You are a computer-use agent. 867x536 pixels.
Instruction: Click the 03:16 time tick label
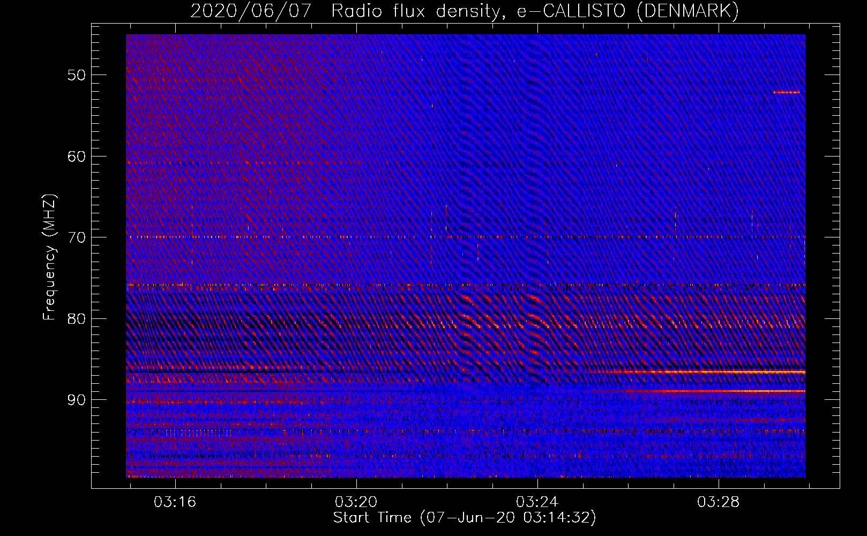175,502
